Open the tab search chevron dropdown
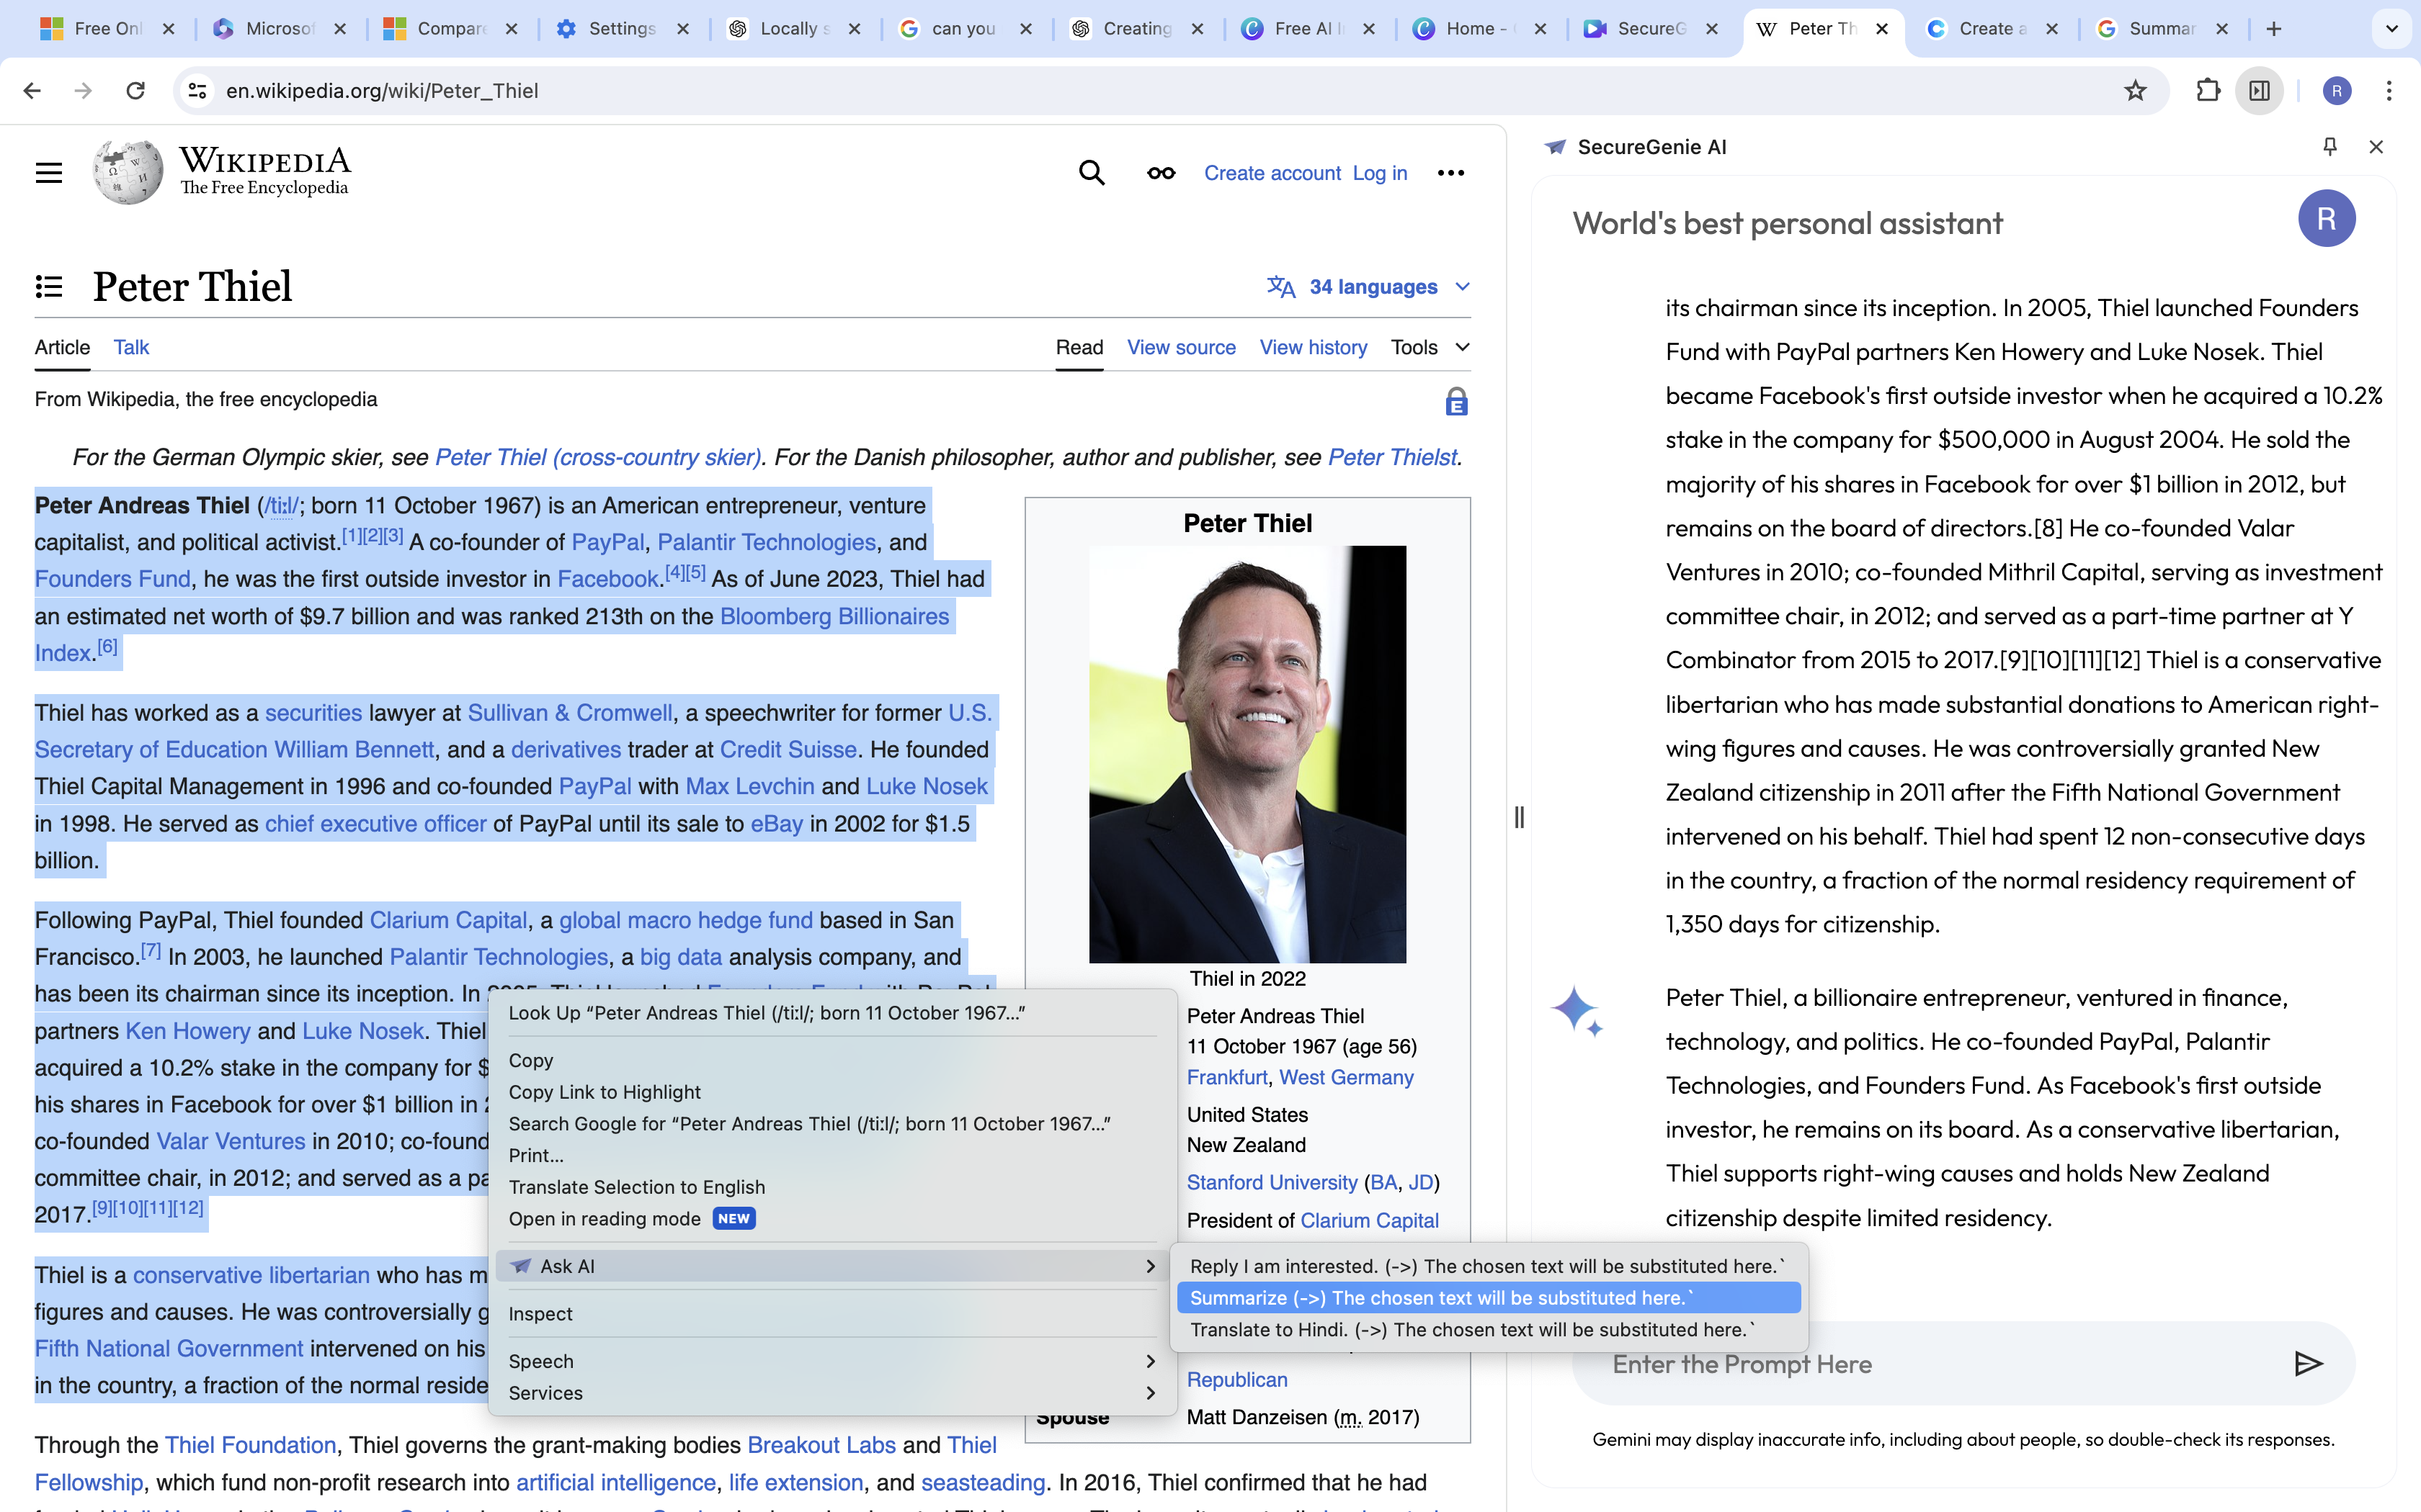Viewport: 2421px width, 1512px height. 2391,29
